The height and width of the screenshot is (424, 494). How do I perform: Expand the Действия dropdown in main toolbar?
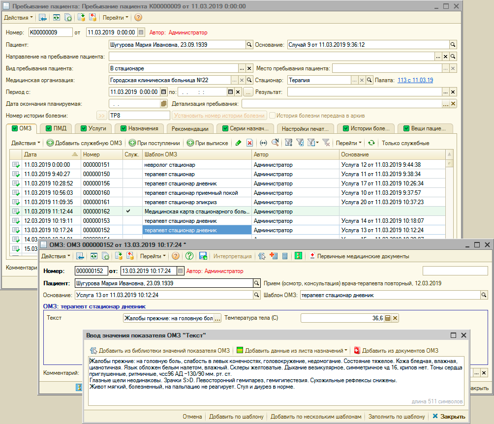pyautogui.click(x=19, y=18)
